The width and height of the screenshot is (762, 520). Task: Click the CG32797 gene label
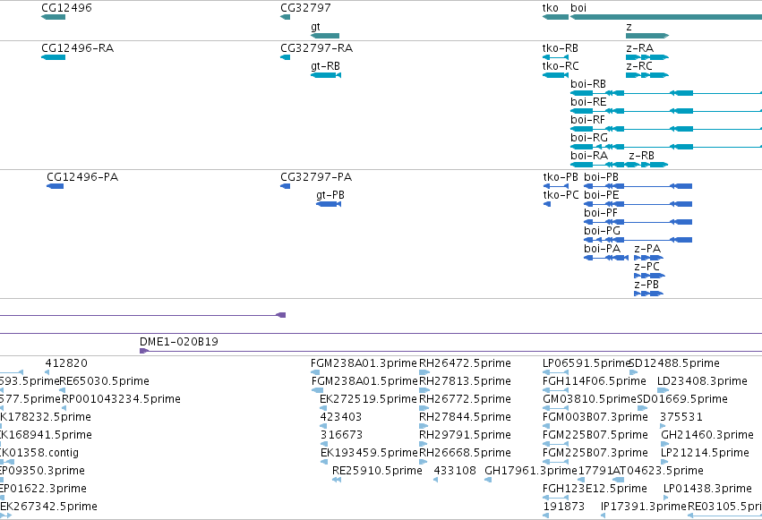[305, 8]
